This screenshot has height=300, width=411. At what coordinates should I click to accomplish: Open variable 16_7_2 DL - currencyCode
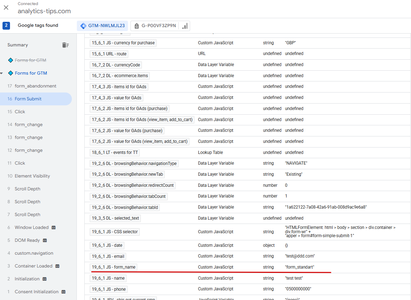pos(116,65)
